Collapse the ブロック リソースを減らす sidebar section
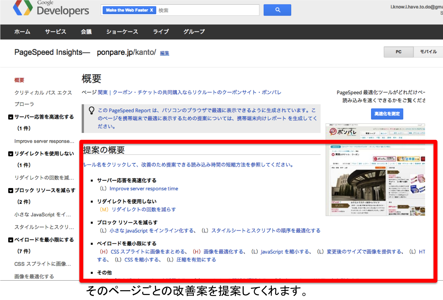The height and width of the screenshot is (300, 443). (x=11, y=190)
